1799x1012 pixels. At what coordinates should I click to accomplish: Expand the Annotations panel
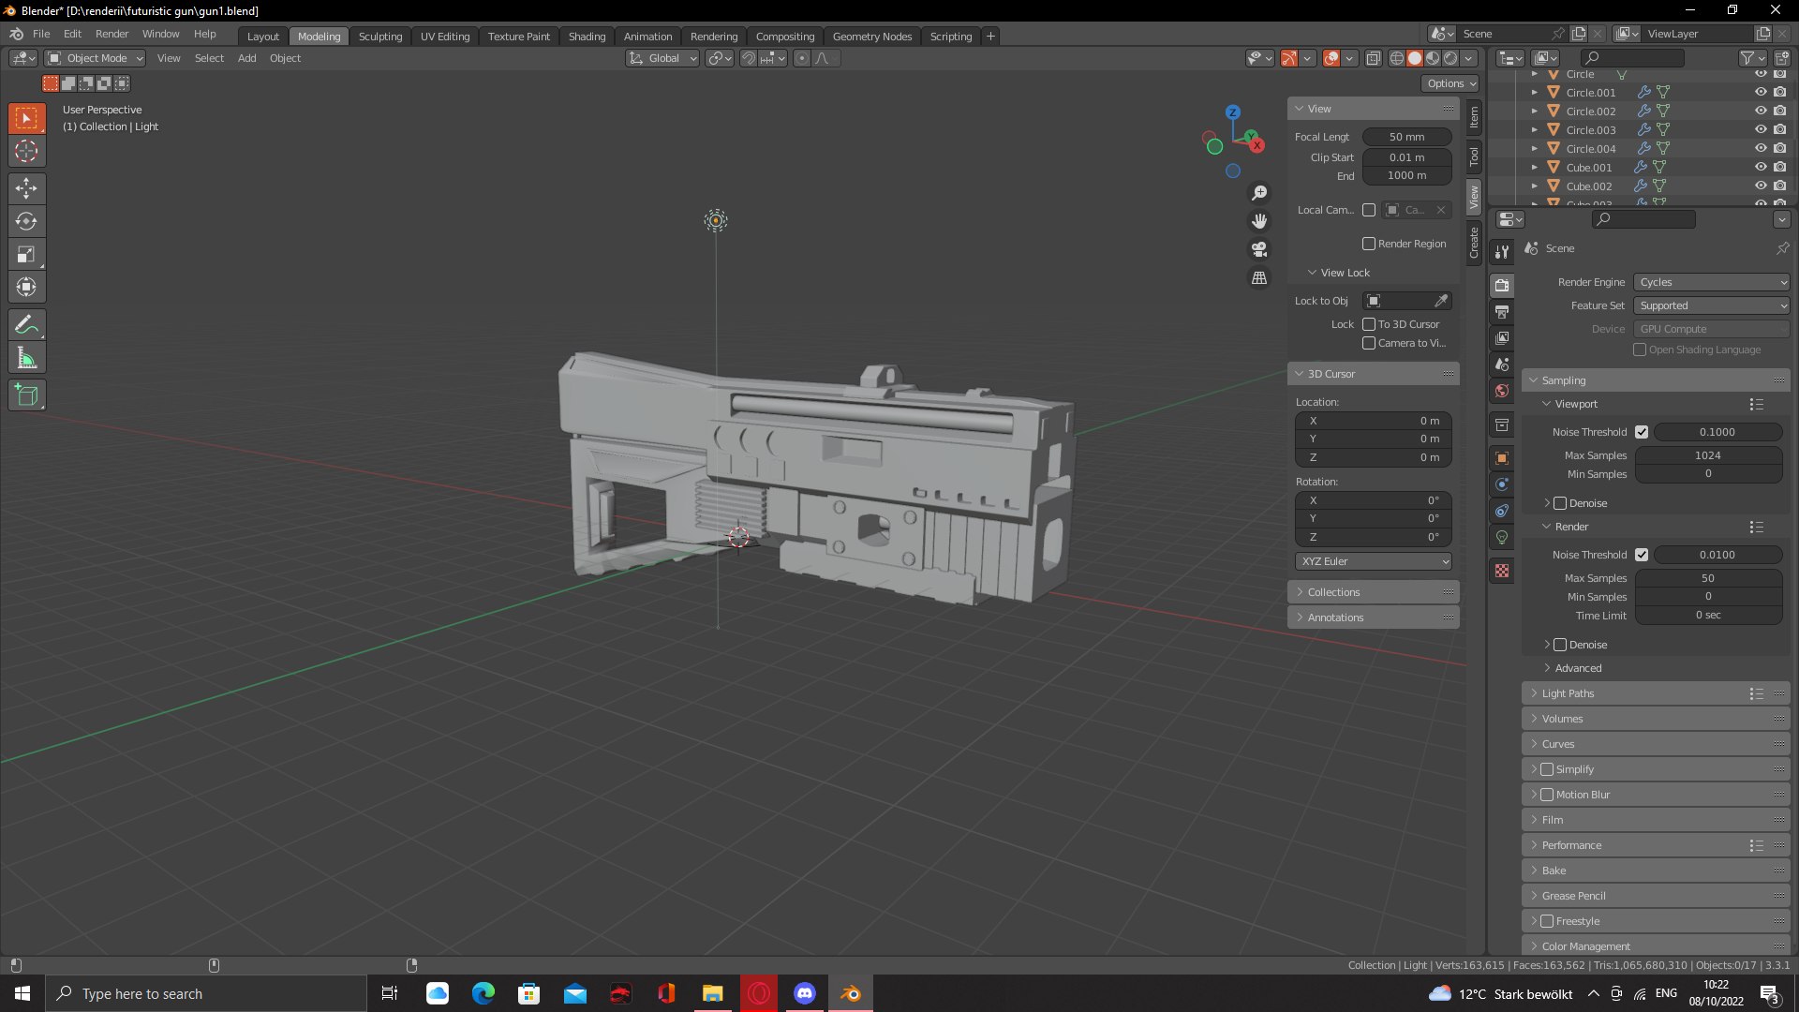click(1374, 618)
